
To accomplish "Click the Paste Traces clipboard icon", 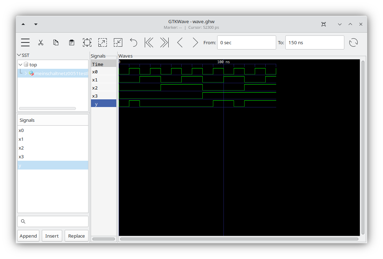I will [71, 42].
